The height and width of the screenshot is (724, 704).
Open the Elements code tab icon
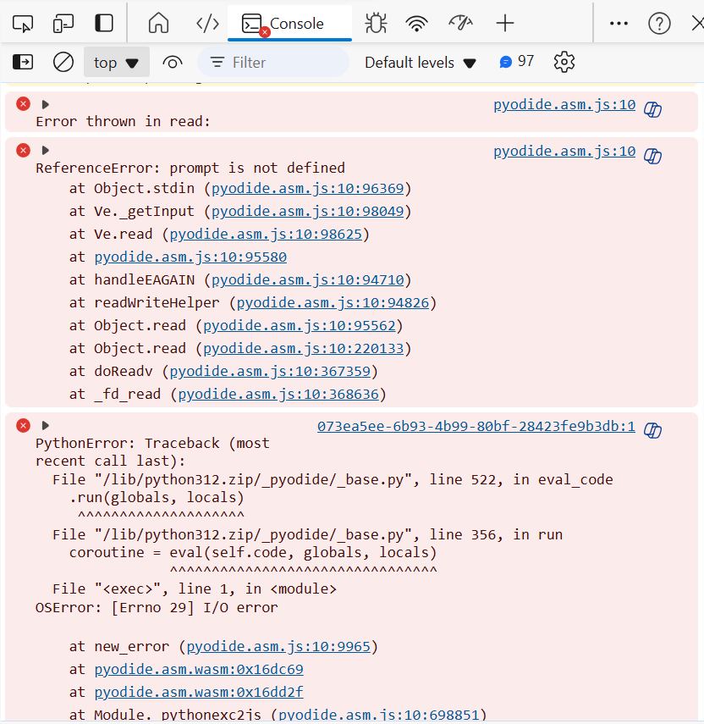click(x=207, y=23)
